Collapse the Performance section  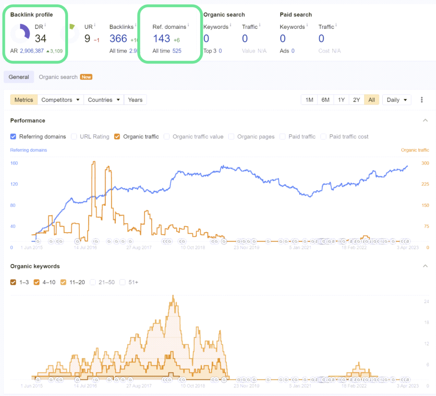click(425, 120)
